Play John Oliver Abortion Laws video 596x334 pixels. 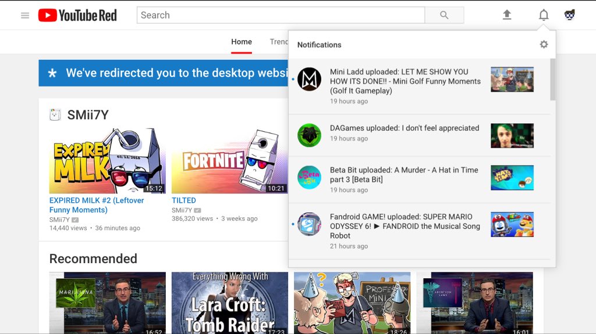point(474,303)
